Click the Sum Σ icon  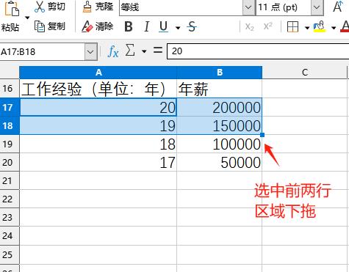tap(130, 51)
